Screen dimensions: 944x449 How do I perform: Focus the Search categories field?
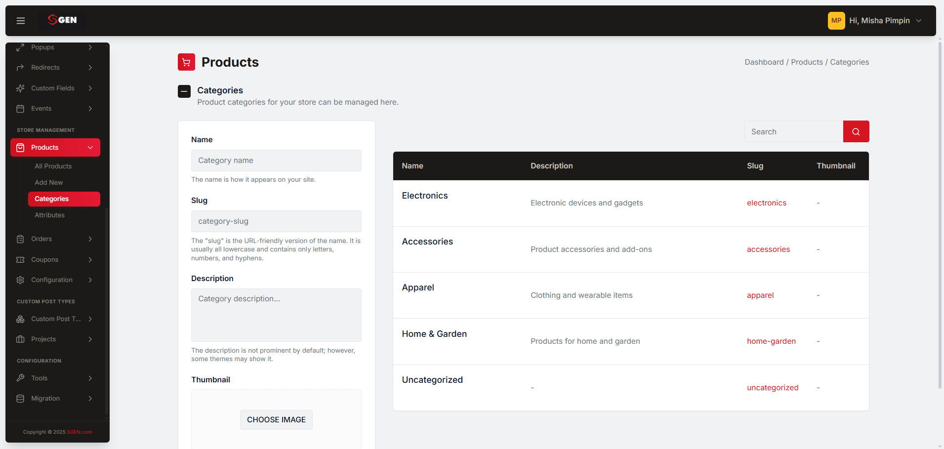tap(793, 131)
